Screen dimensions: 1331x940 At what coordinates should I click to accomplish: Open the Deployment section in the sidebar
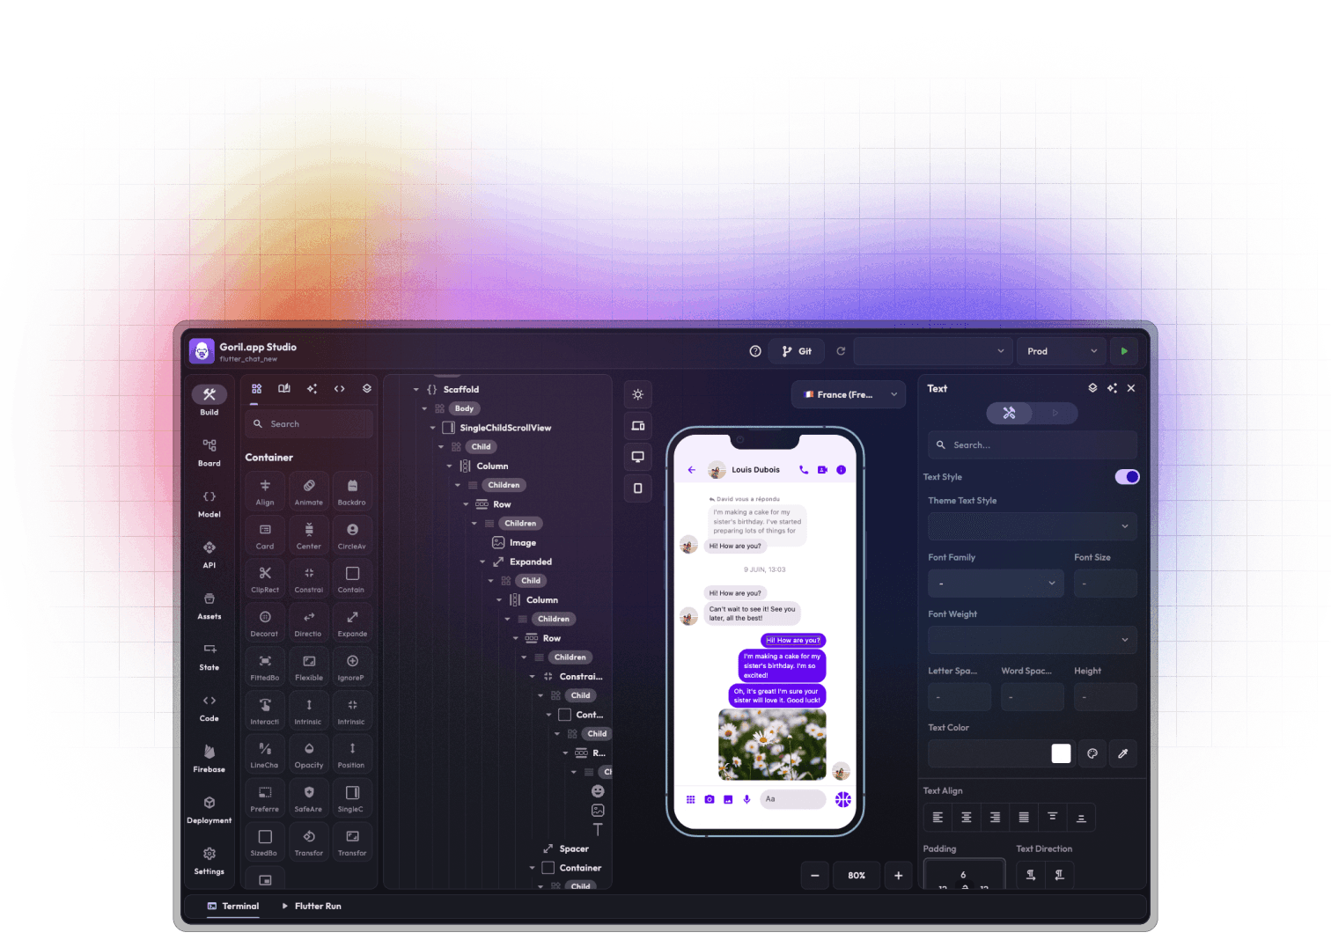[210, 809]
